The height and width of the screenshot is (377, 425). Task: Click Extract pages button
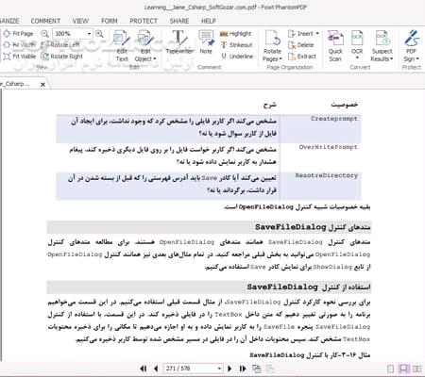point(302,57)
